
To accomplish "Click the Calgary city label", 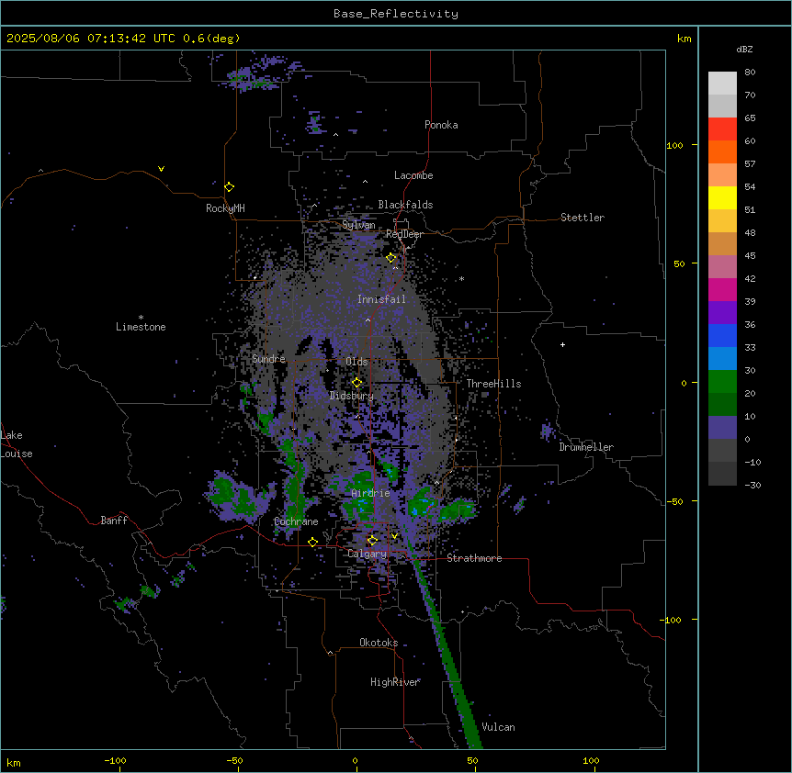I will click(368, 554).
